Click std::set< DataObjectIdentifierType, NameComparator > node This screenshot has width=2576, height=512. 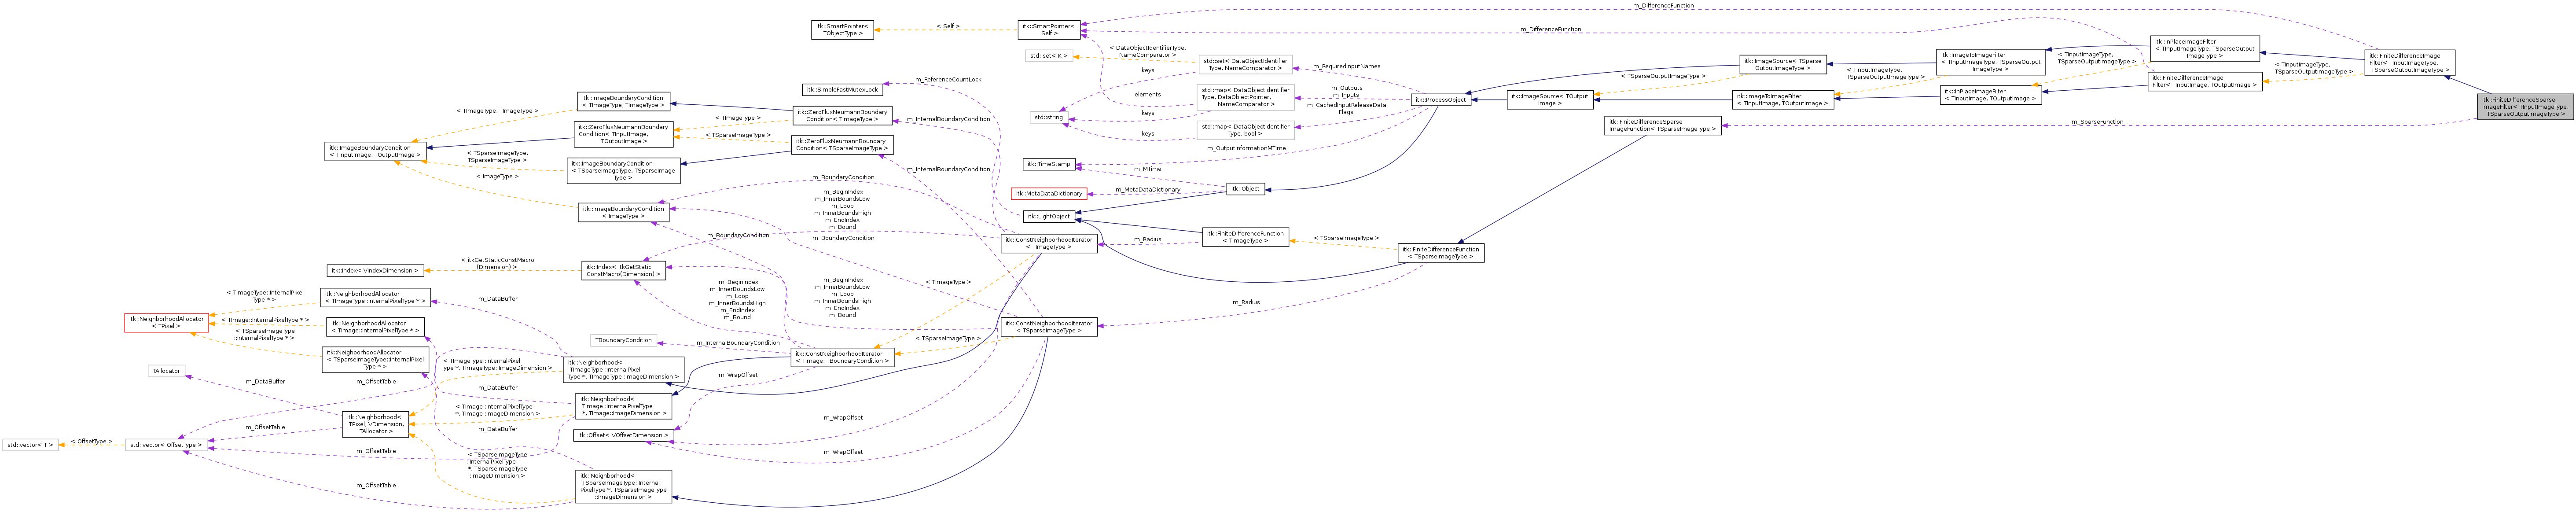[1245, 65]
